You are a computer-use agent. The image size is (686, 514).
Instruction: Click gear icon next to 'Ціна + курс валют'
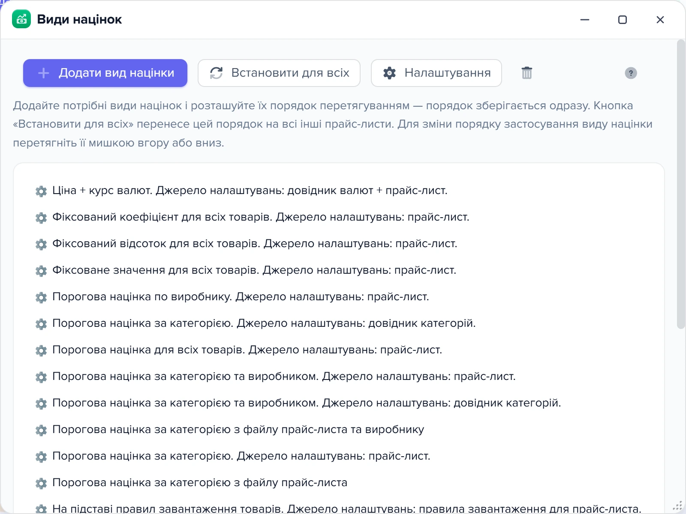click(41, 191)
